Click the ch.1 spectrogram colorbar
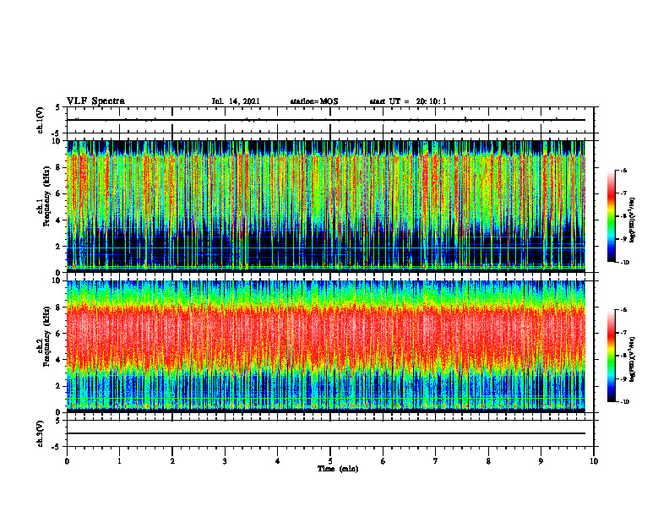This screenshot has width=669, height=517. pyautogui.click(x=612, y=216)
